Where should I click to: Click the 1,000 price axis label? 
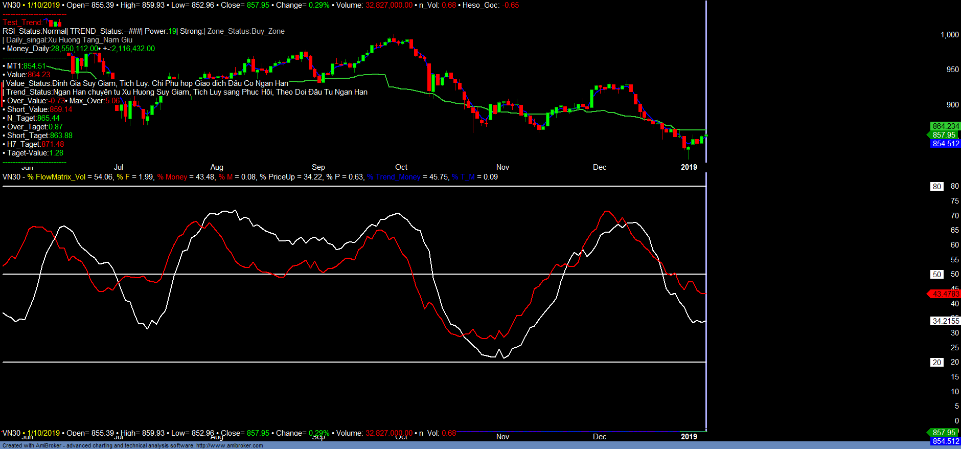(x=949, y=35)
